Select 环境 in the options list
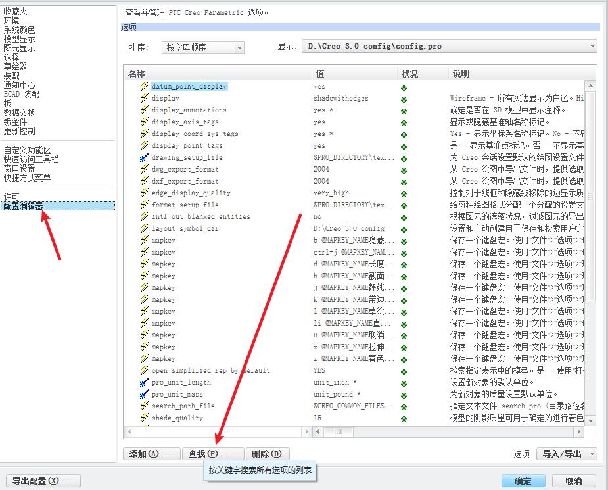Viewport: 608px width, 490px height. [x=11, y=20]
